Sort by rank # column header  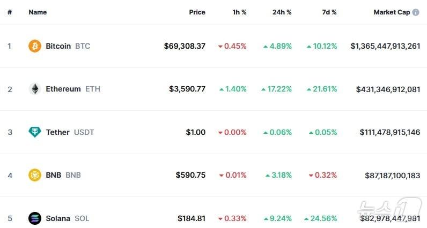10,12
